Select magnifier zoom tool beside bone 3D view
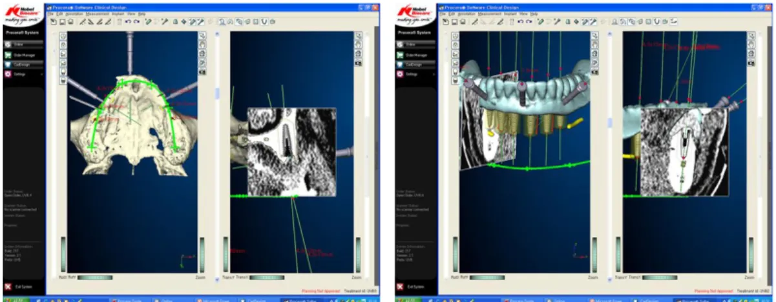This screenshot has height=302, width=776. (x=202, y=35)
